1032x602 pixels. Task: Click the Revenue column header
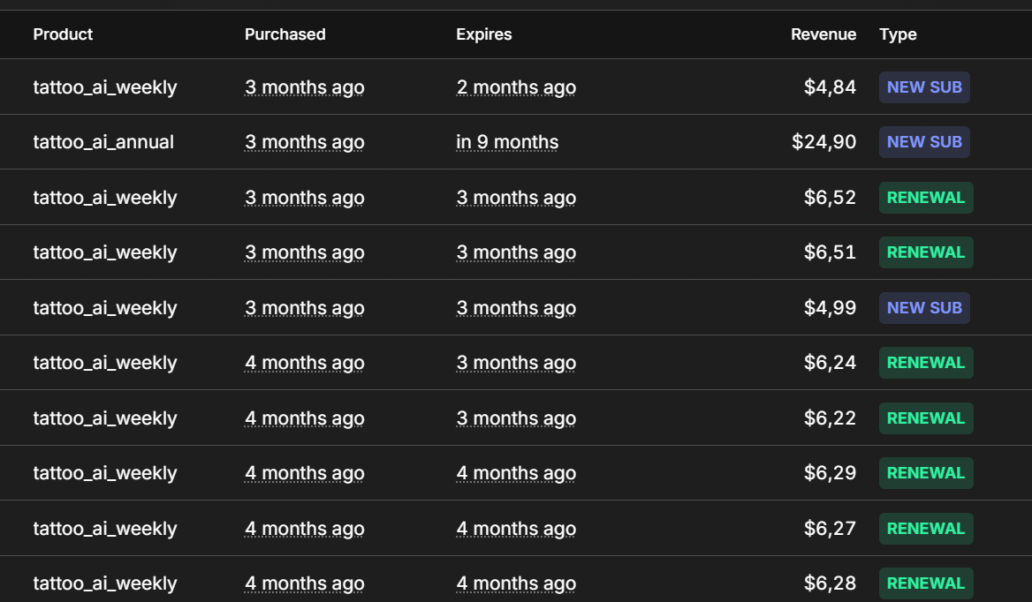[x=823, y=34]
